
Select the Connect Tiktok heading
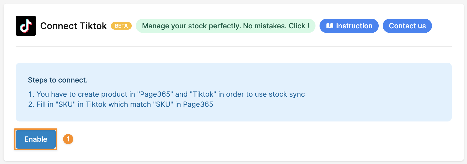tap(73, 26)
